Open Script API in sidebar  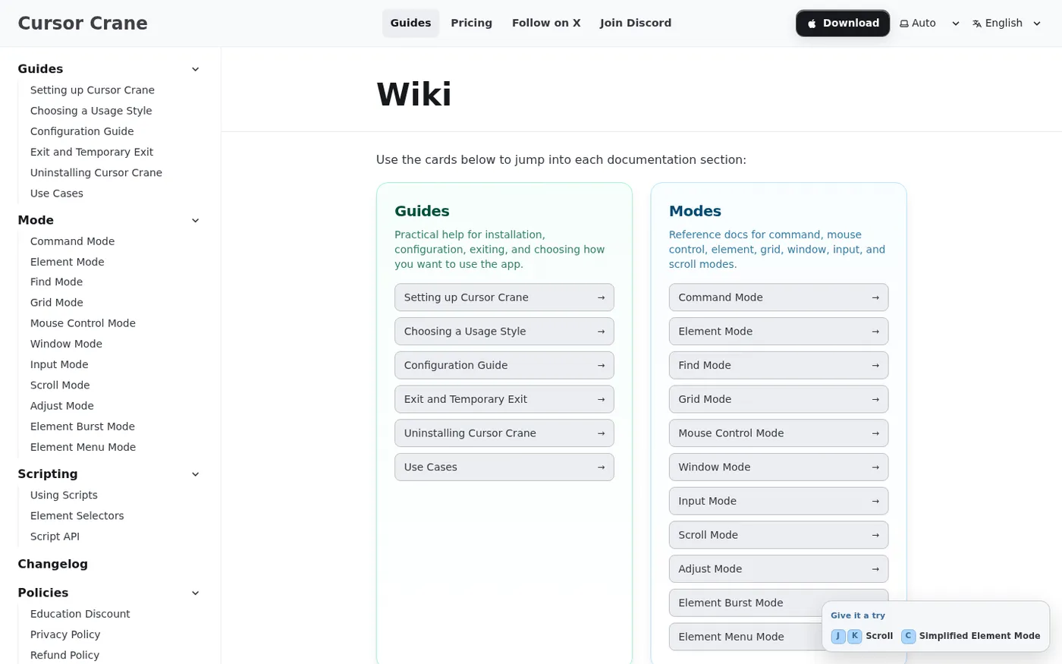pos(55,537)
